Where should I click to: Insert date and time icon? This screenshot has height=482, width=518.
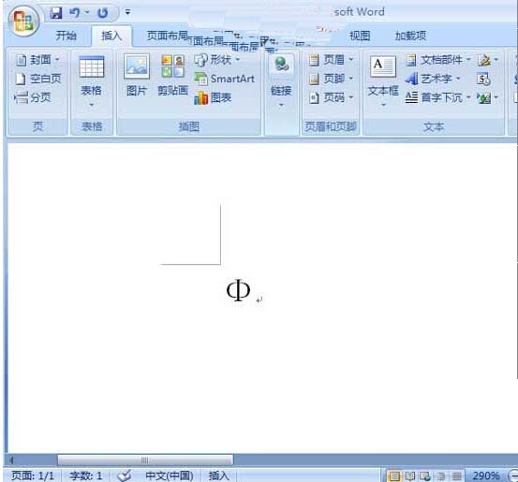tap(483, 79)
